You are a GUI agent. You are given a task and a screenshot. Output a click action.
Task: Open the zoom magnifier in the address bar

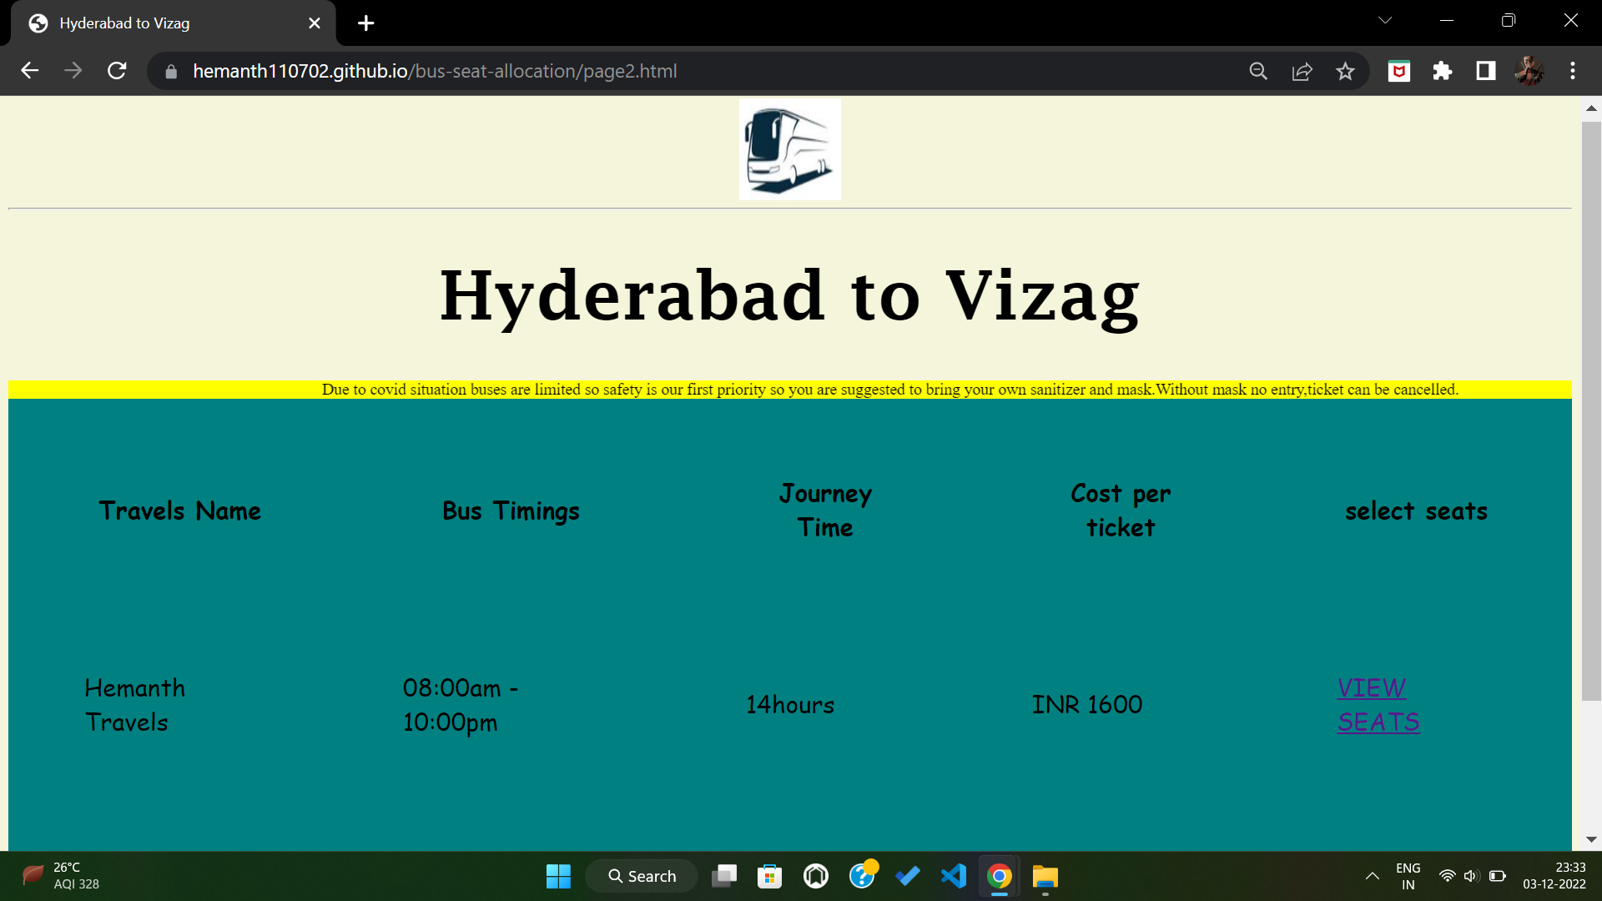coord(1257,71)
